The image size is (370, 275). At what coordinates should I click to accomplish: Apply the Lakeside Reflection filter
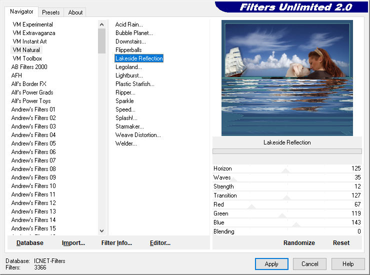click(271, 264)
